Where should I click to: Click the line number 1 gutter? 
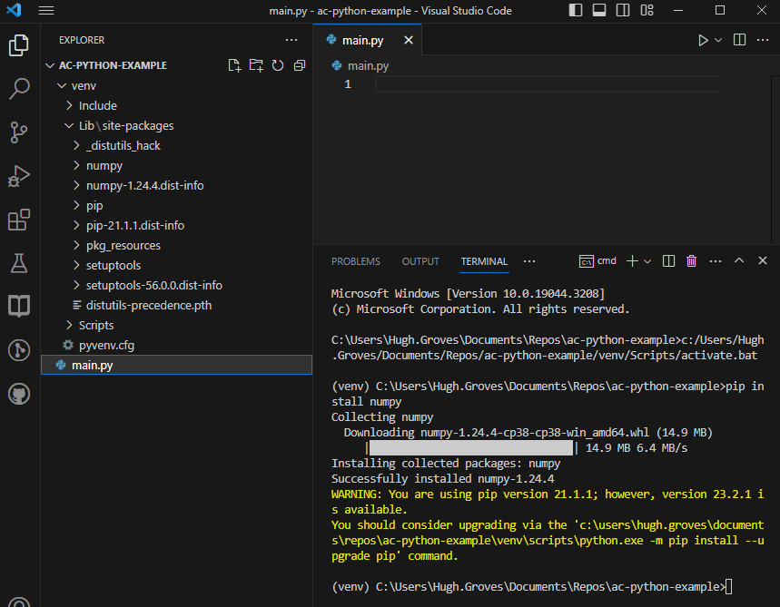[x=348, y=84]
